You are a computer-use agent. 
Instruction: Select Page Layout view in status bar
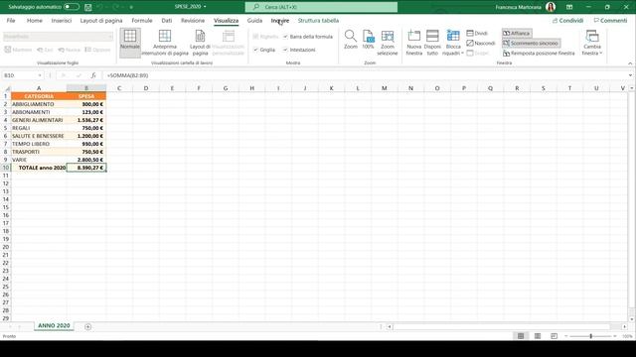coord(538,336)
